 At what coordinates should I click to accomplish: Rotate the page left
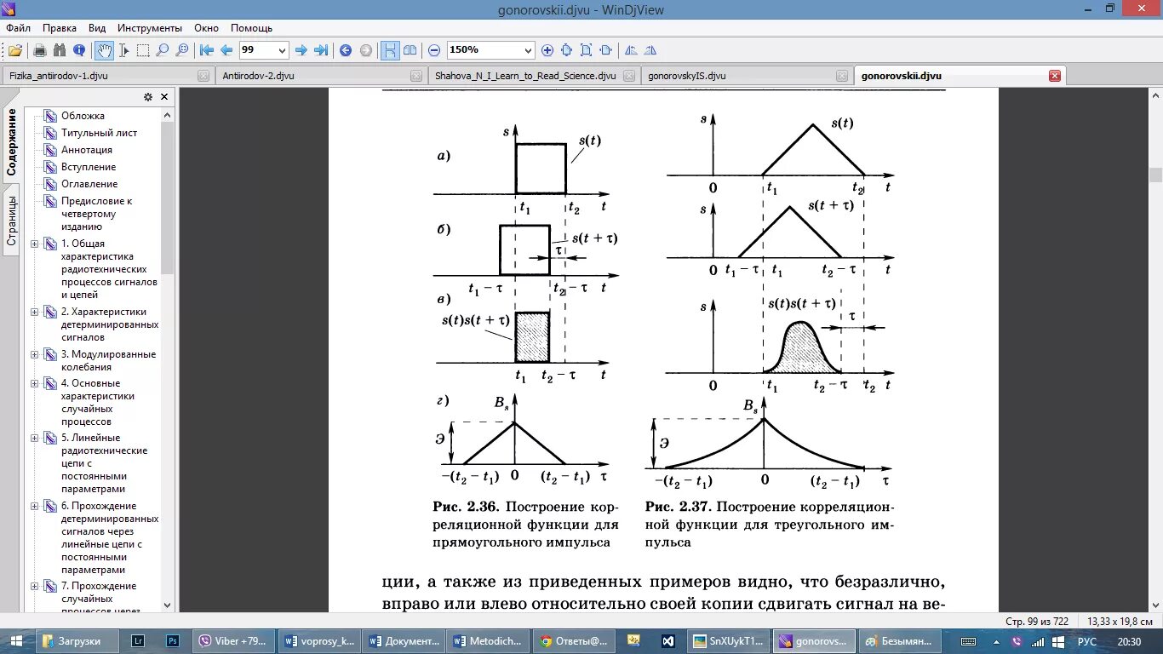click(x=631, y=50)
